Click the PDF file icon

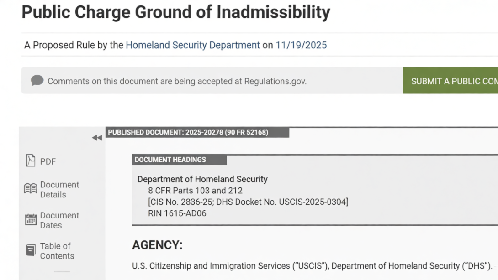tap(31, 161)
